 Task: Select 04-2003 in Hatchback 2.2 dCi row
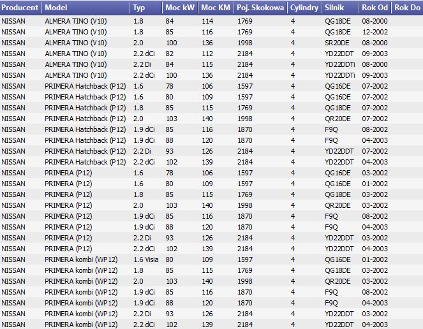click(375, 162)
